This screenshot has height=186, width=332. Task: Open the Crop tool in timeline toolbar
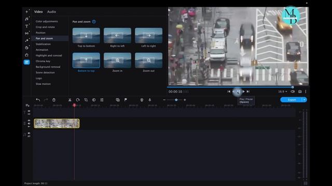coord(86,100)
